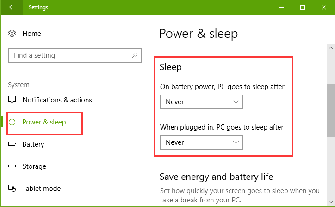
Task: Click the Tablet mode icon in sidebar
Action: [x=13, y=189]
